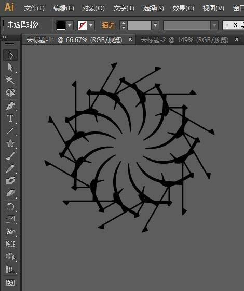The height and width of the screenshot is (291, 244).
Task: Select the Scale tool
Action: point(10,219)
